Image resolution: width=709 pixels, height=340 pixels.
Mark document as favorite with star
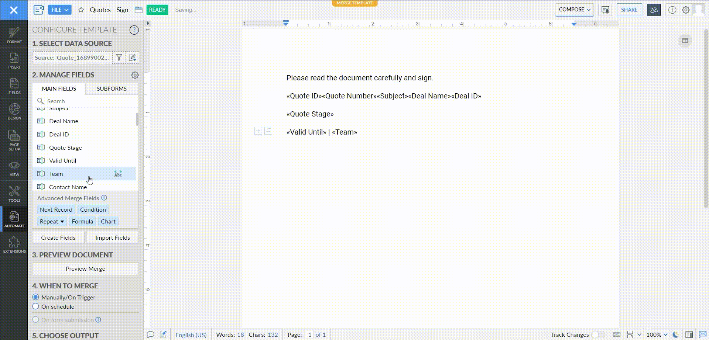click(81, 10)
